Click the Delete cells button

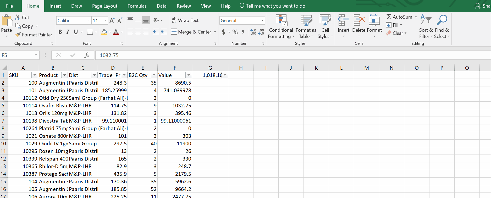tap(359, 26)
